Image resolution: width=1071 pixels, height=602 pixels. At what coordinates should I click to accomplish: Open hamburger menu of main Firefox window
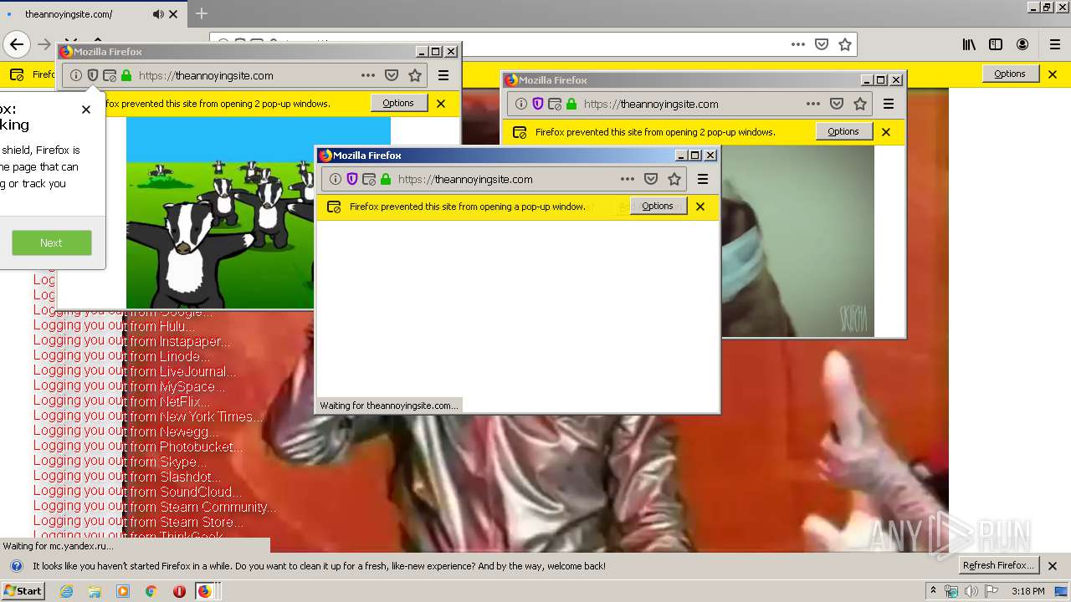[1054, 44]
